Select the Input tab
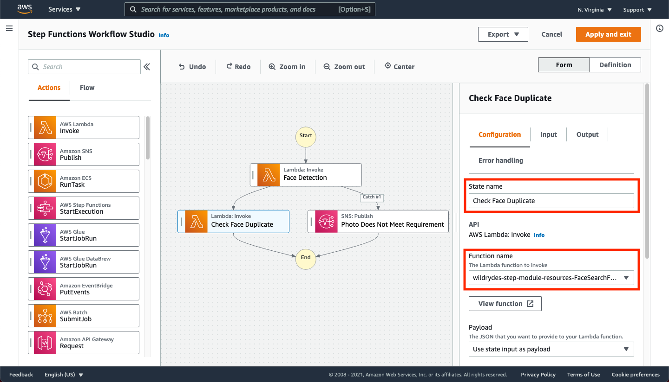Screen dimensions: 669x382 [548, 134]
